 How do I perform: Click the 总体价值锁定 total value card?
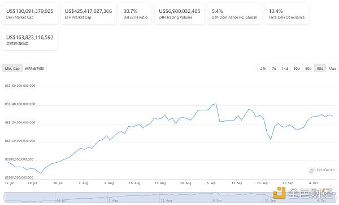[x=30, y=40]
